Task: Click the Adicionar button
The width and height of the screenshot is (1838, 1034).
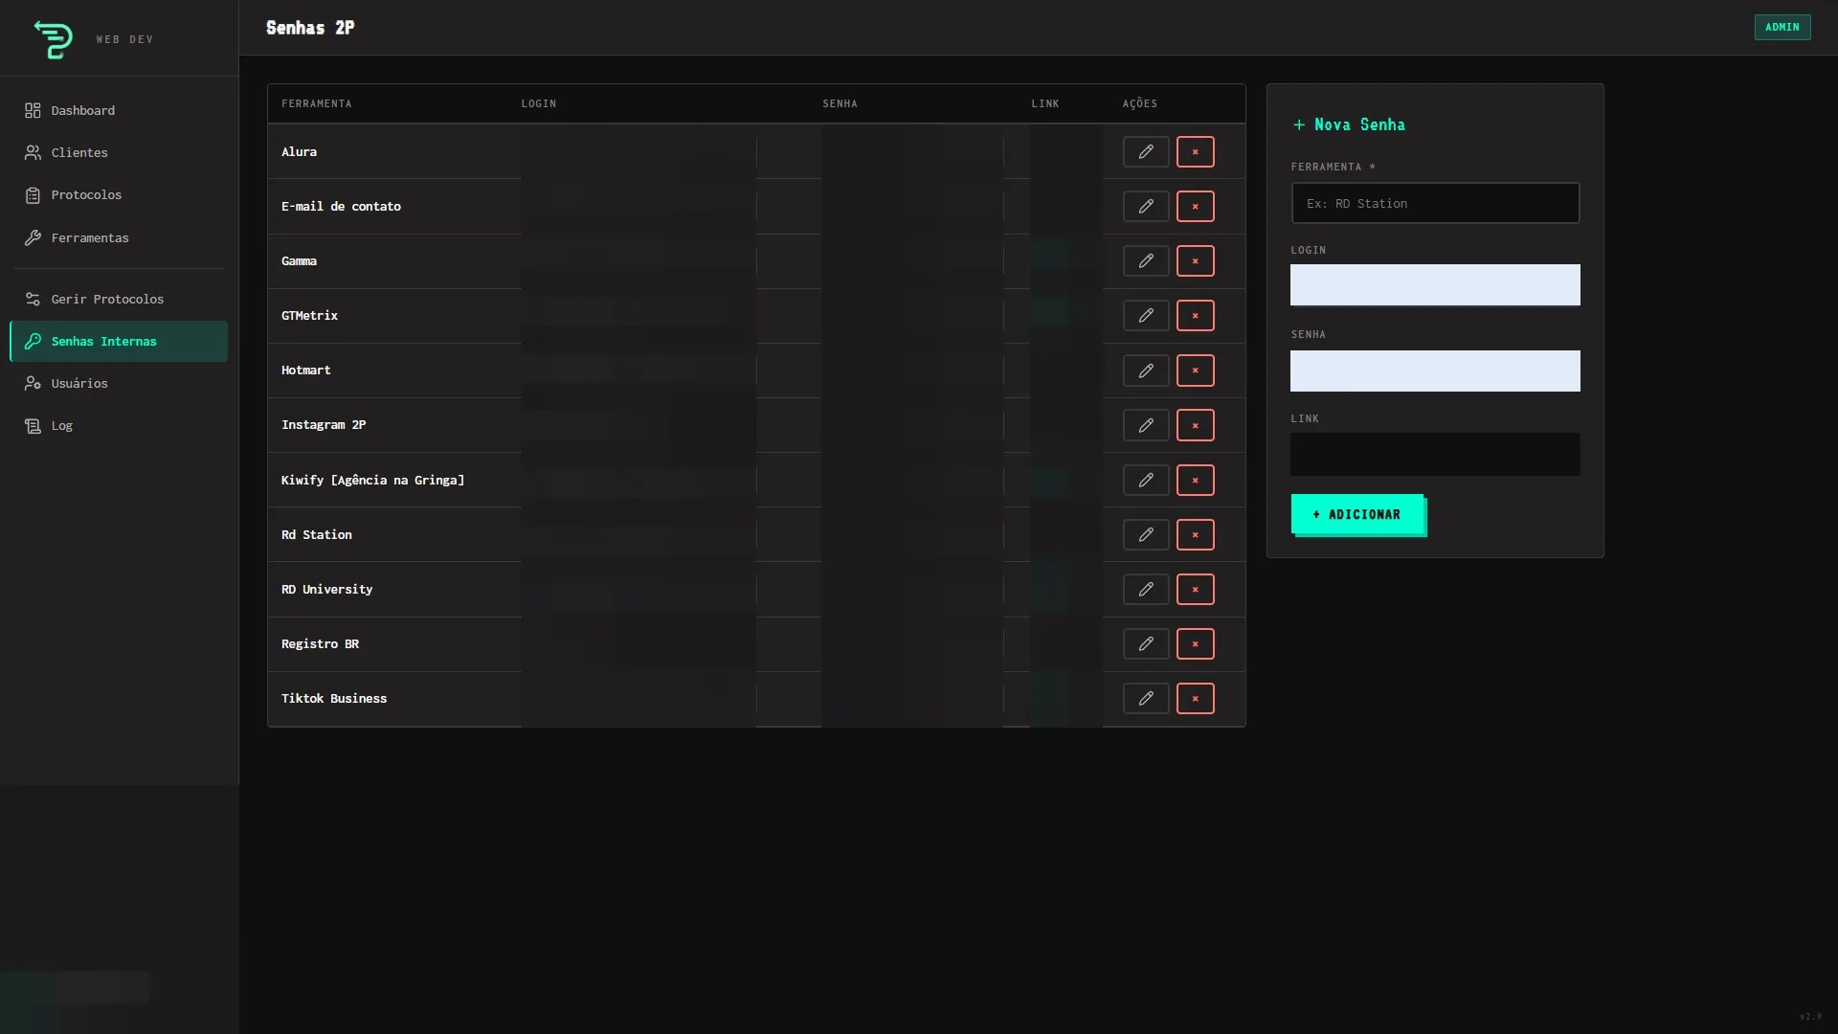Action: click(x=1356, y=514)
